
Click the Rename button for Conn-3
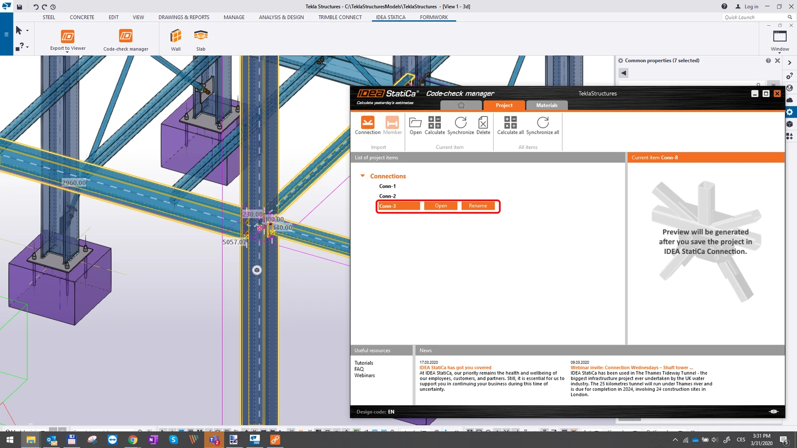click(x=478, y=206)
